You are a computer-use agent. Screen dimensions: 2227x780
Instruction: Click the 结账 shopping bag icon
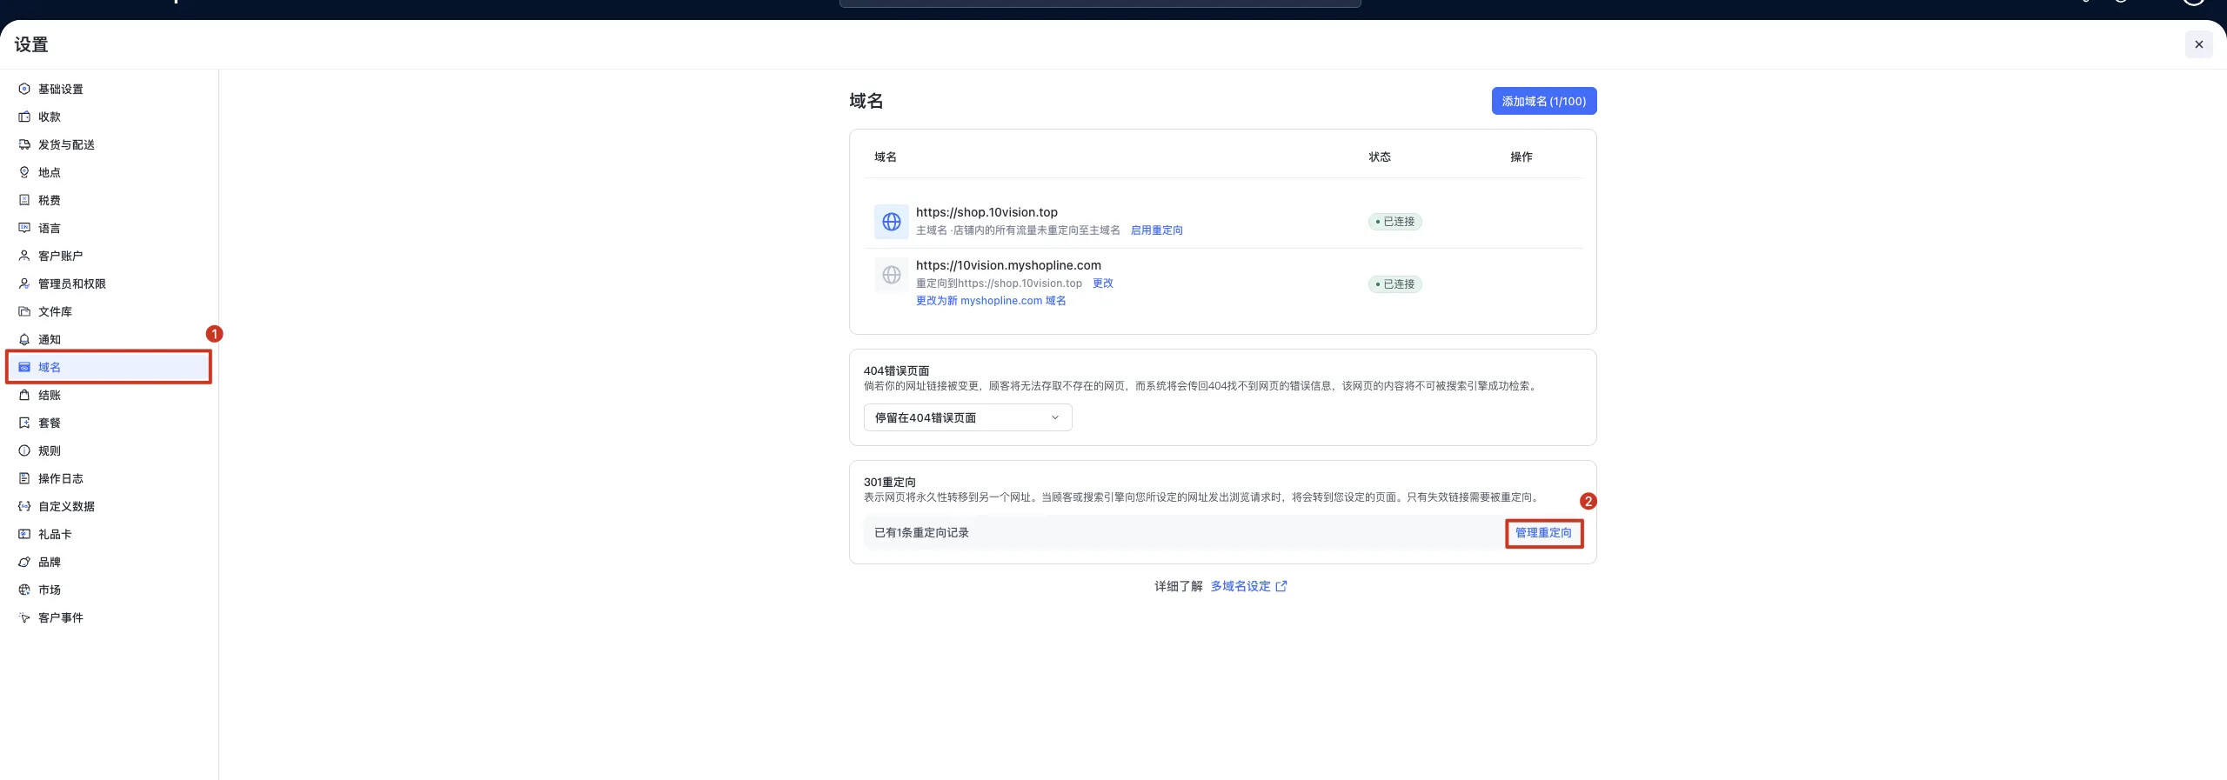coord(24,395)
